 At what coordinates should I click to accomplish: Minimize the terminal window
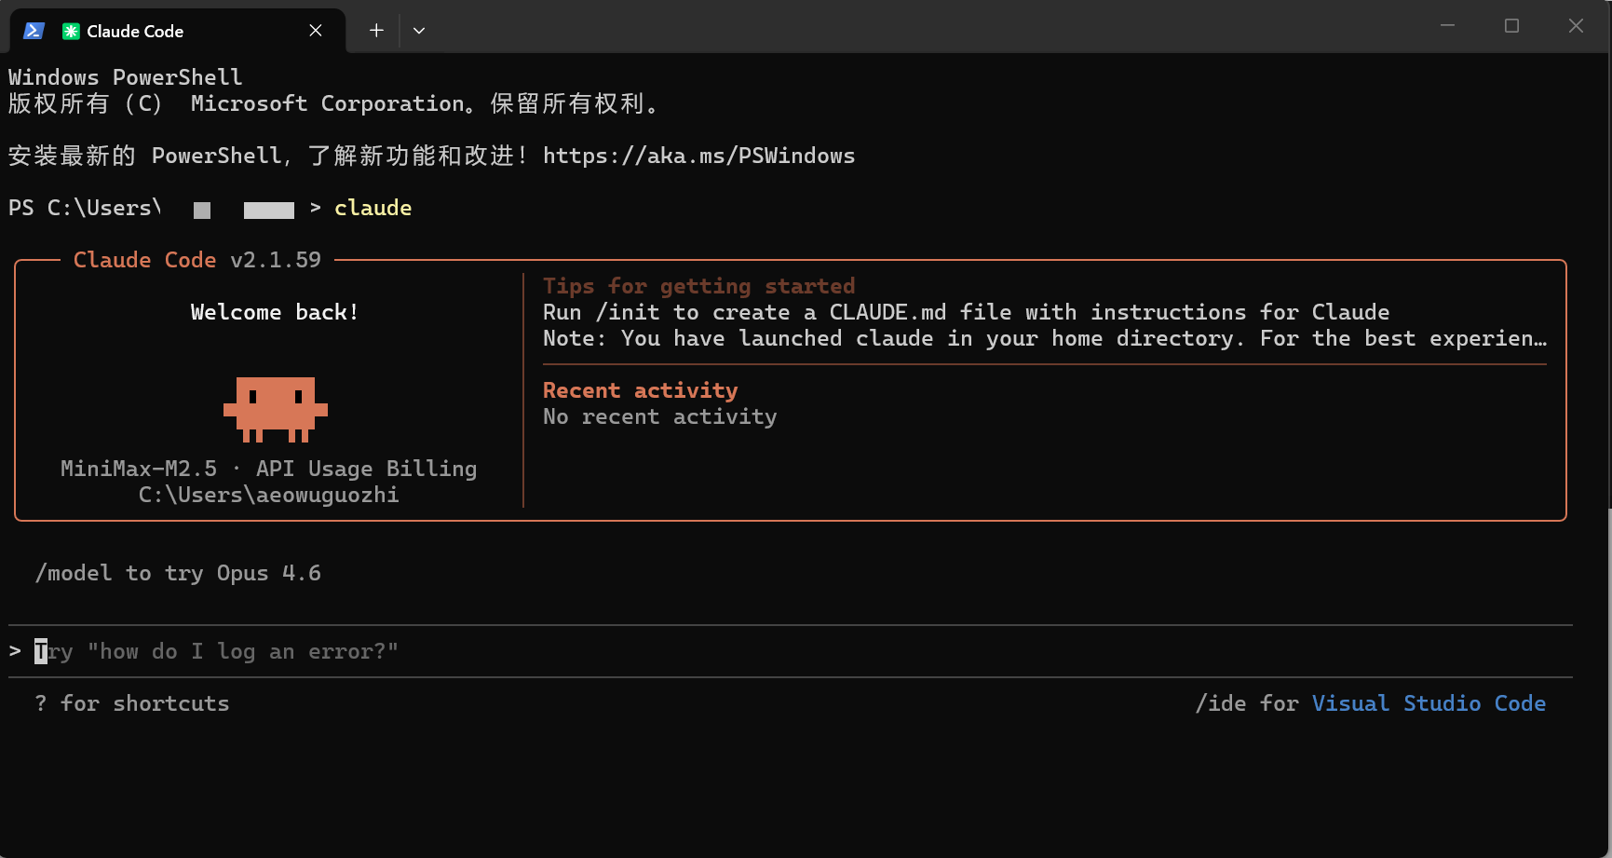[1447, 26]
